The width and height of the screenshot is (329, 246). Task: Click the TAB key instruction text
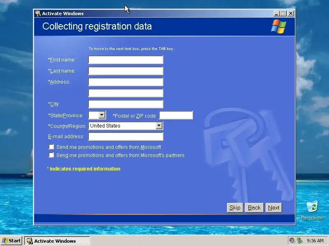(x=132, y=49)
